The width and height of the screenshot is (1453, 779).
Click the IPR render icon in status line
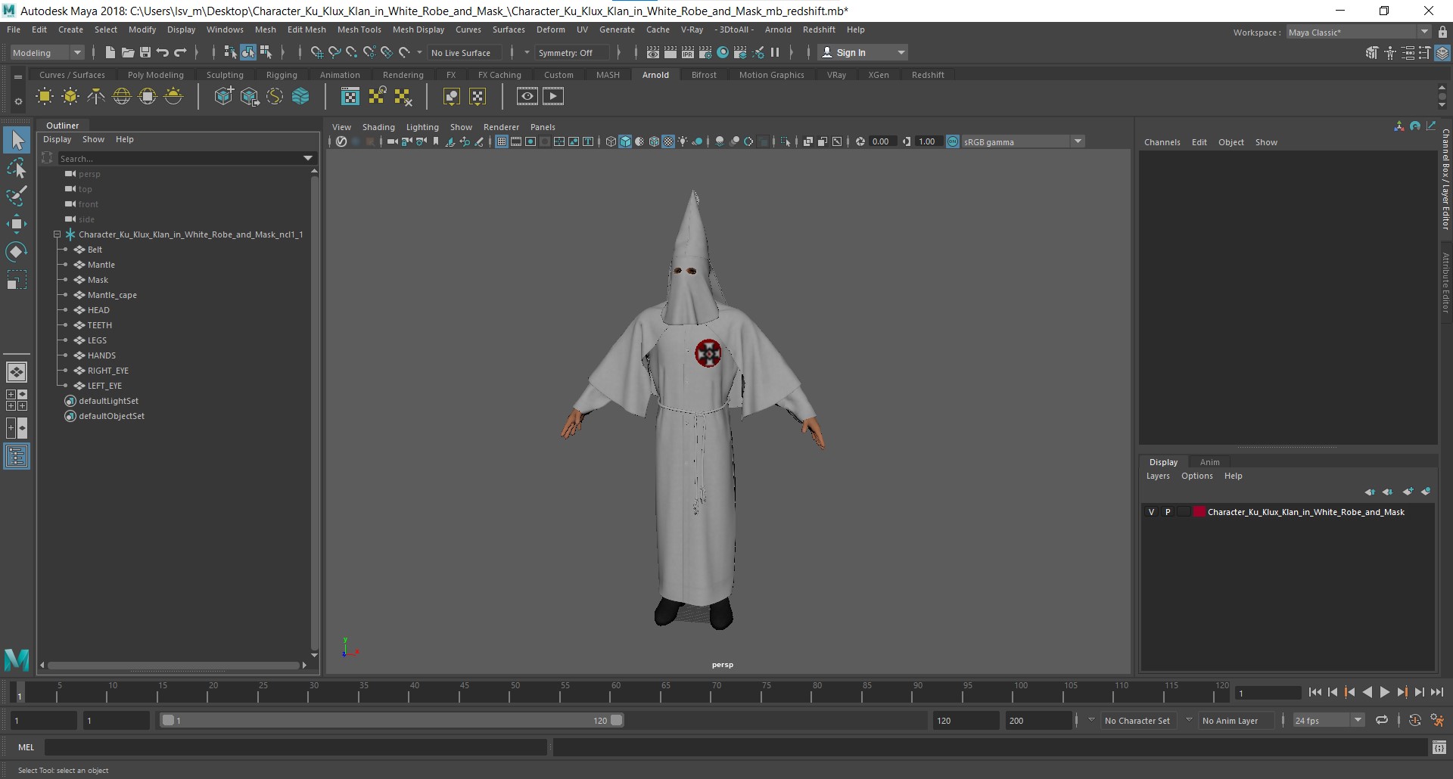point(688,52)
